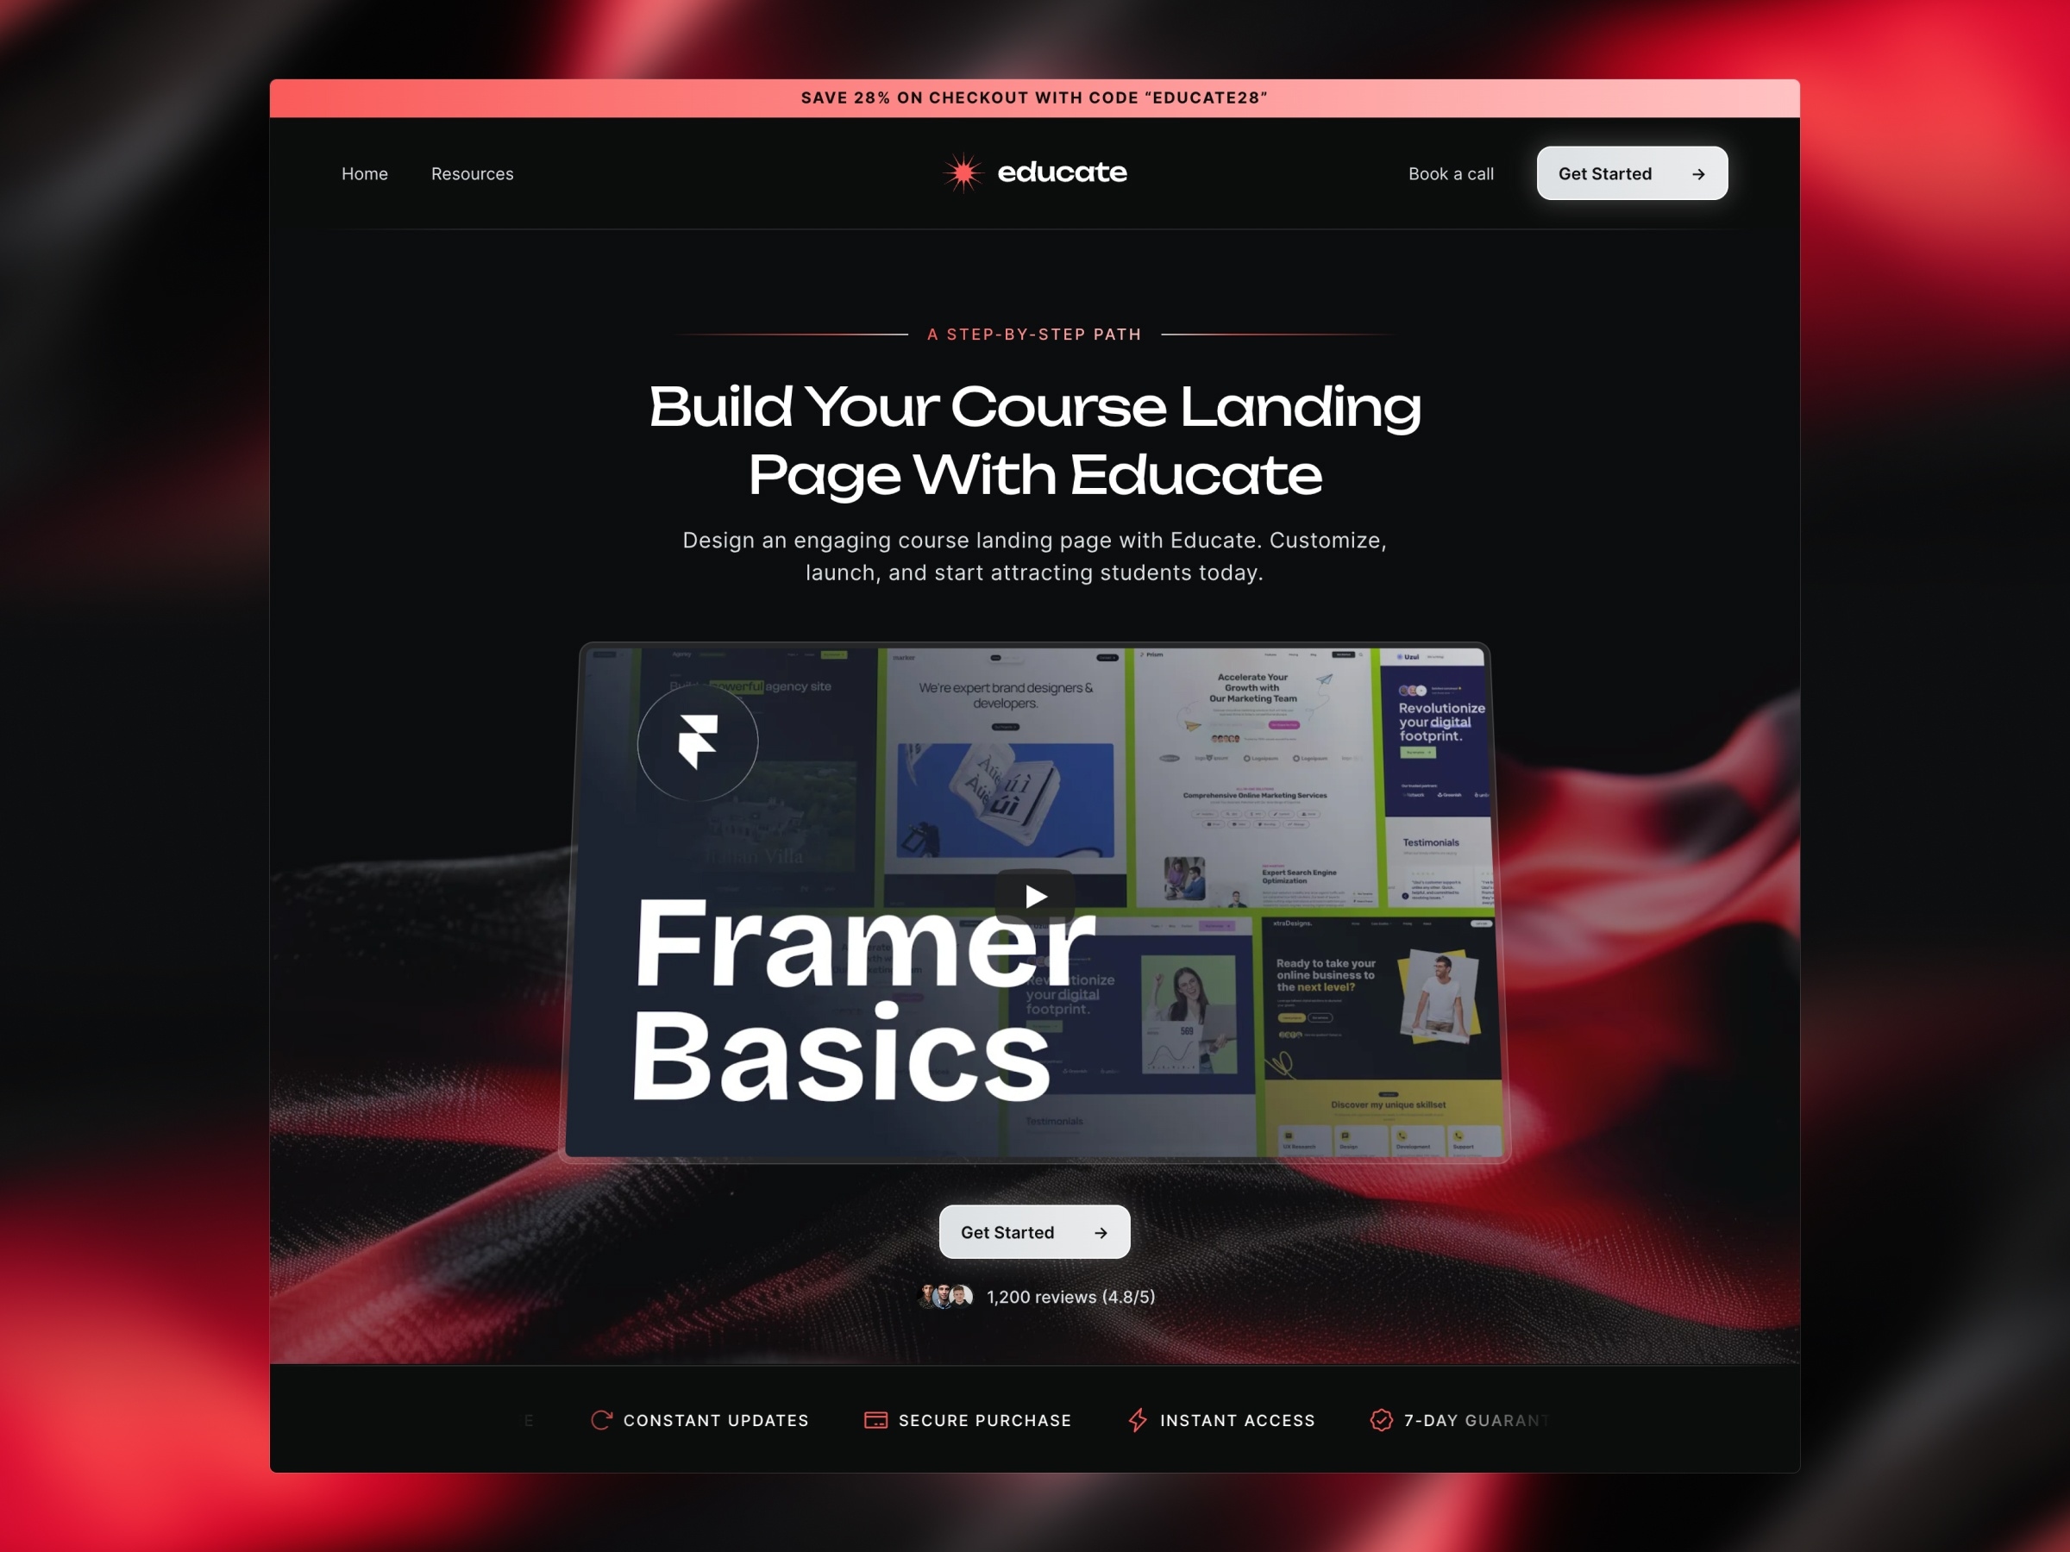2070x1552 pixels.
Task: Click the discount banner promo code text
Action: [1035, 97]
